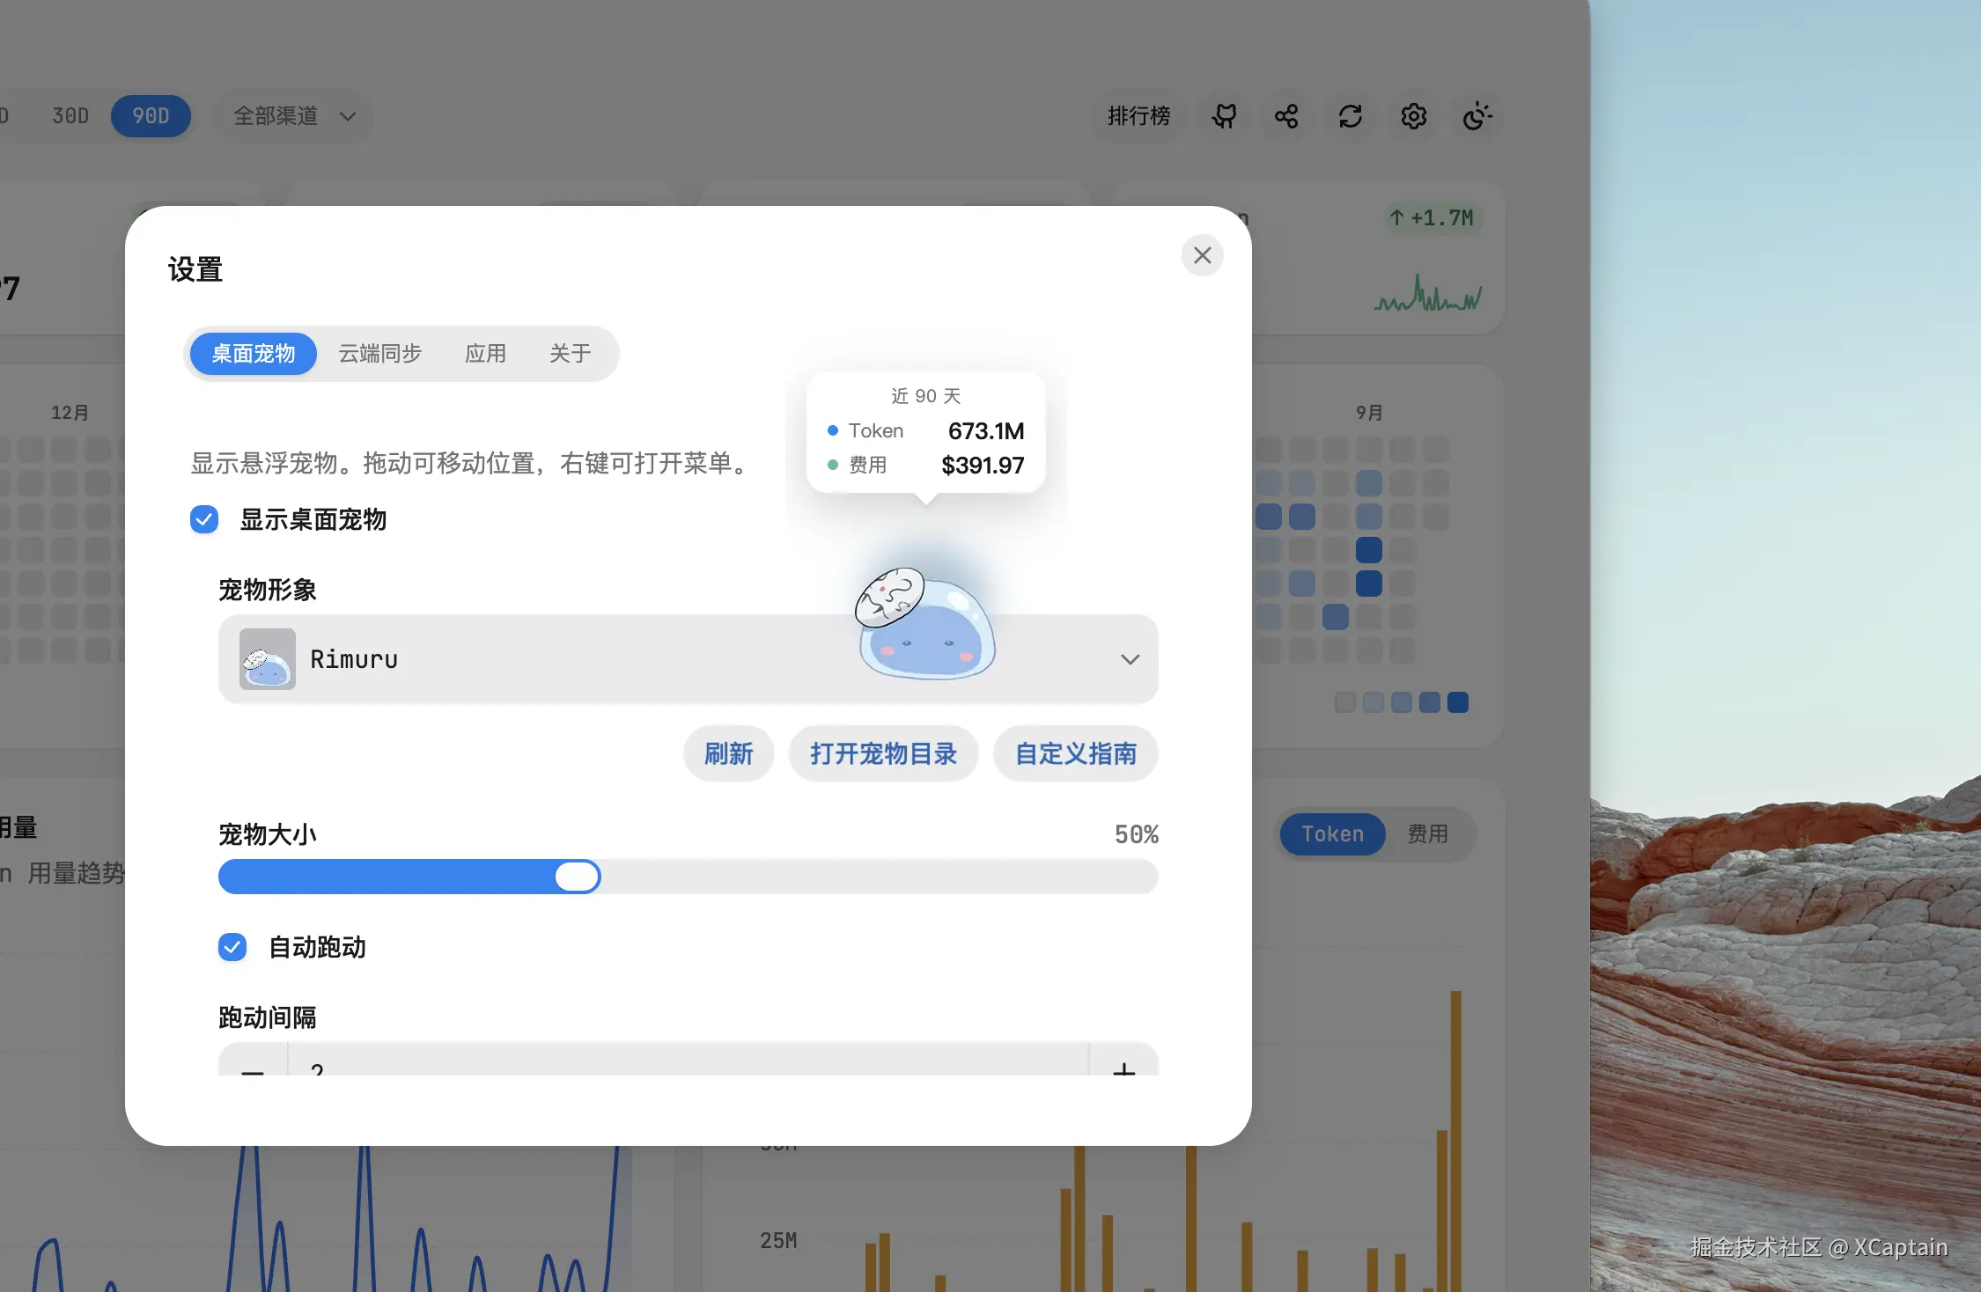Click the green sparkline mini chart
The width and height of the screenshot is (1981, 1292).
[x=1428, y=293]
